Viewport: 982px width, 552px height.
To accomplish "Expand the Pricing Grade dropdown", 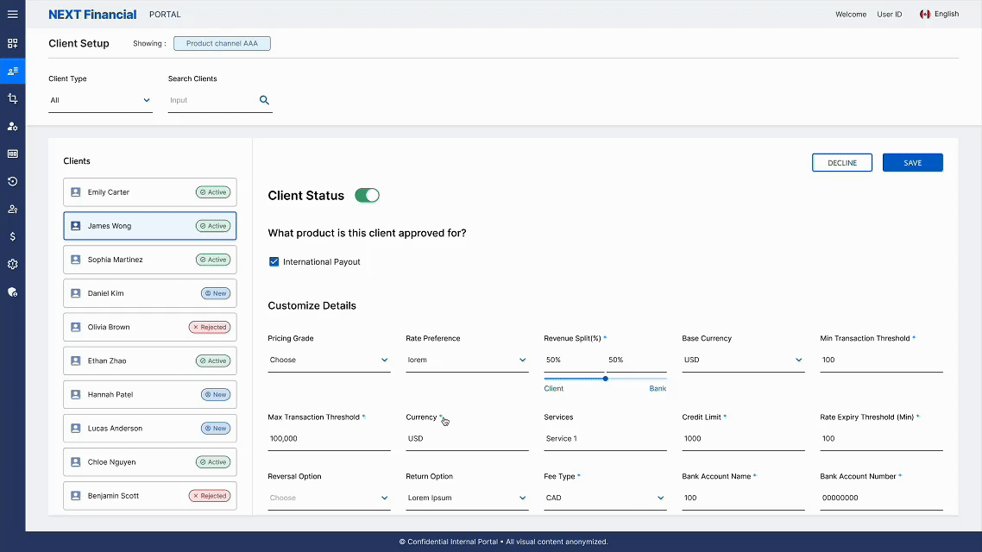I will 329,360.
